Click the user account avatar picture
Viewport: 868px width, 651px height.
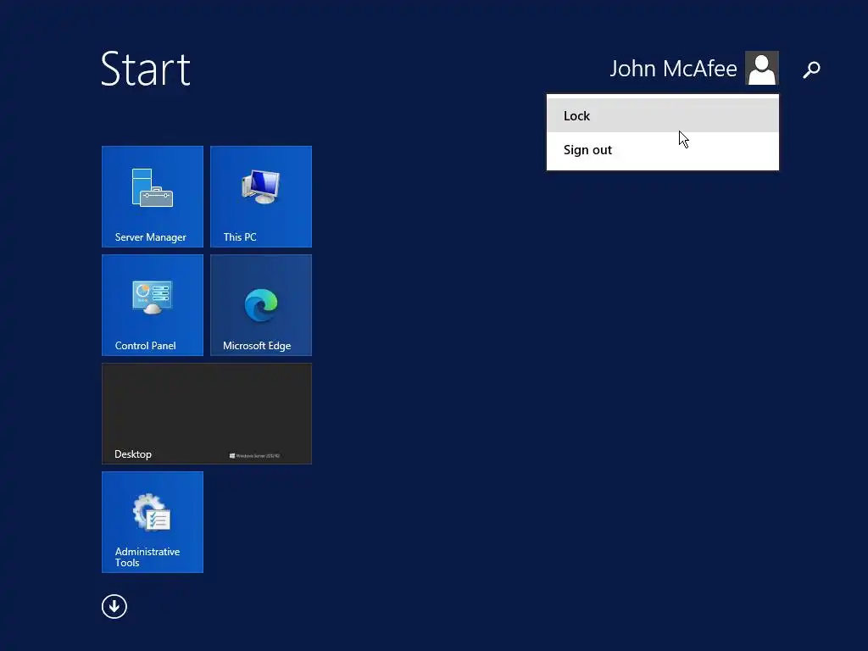[x=762, y=68]
